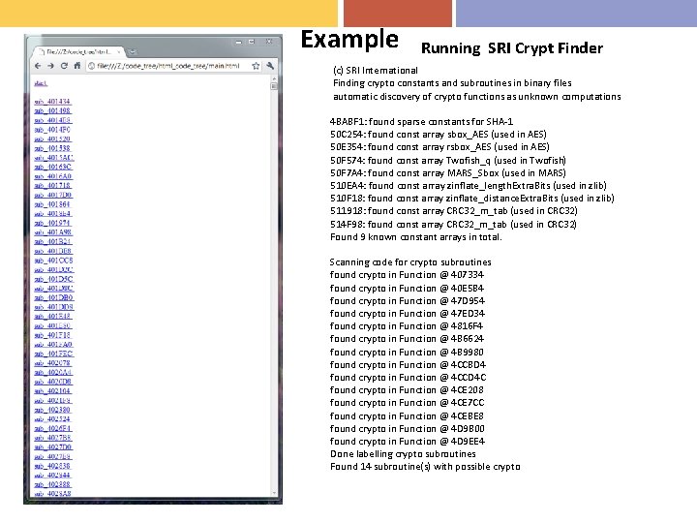The height and width of the screenshot is (523, 697).
Task: Open the sub_401DB0 link
Action: pos(54,297)
